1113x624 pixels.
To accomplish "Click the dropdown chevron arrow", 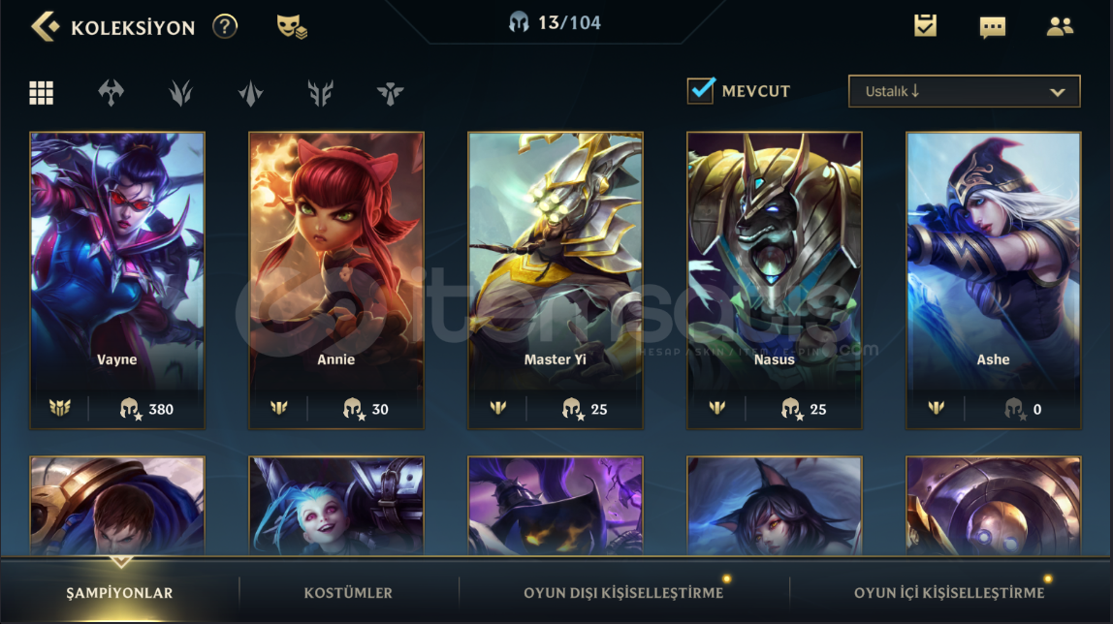I will tap(1057, 92).
